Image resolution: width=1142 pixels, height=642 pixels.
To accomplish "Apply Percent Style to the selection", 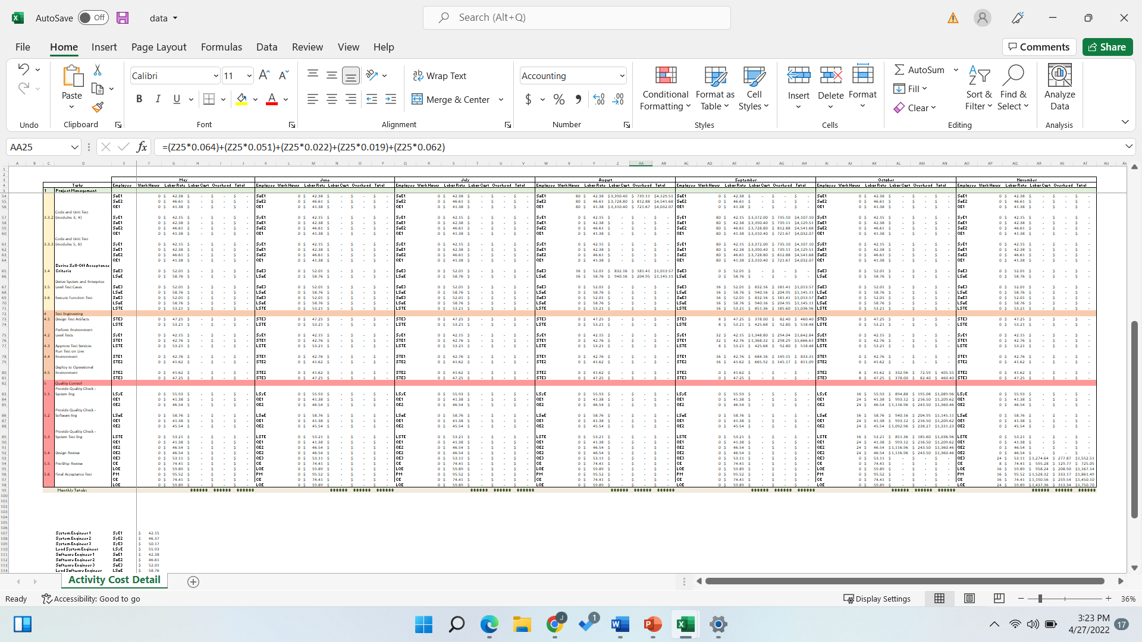I will click(559, 99).
